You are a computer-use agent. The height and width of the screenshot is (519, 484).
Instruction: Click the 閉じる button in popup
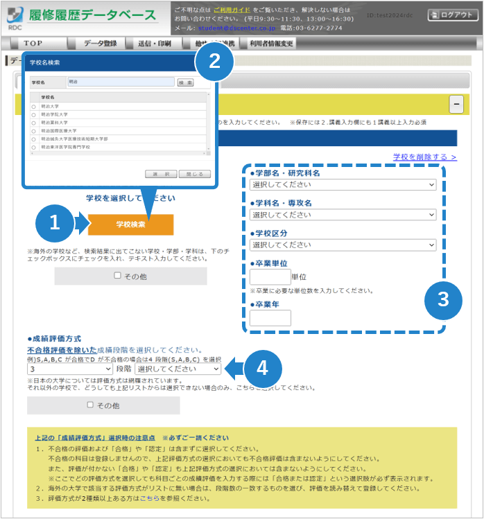pyautogui.click(x=194, y=174)
